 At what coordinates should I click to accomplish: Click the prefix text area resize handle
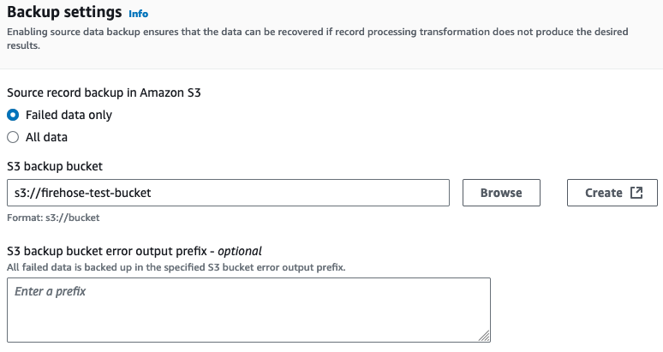[x=484, y=337]
